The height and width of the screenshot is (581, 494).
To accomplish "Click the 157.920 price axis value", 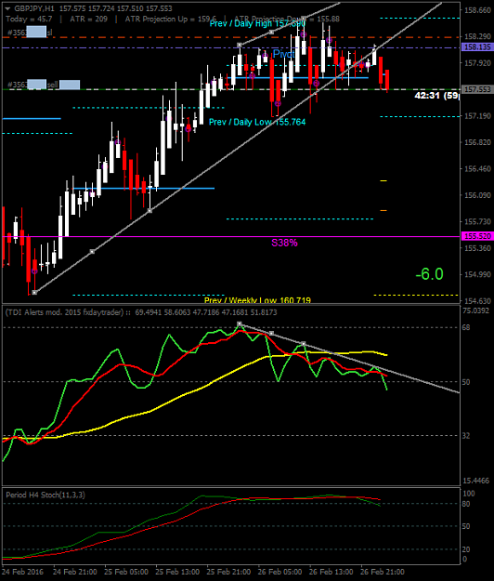I will pos(477,63).
